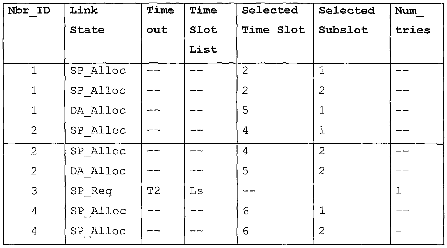
Task: Click the Selected Time Slot header
Action: (x=273, y=20)
